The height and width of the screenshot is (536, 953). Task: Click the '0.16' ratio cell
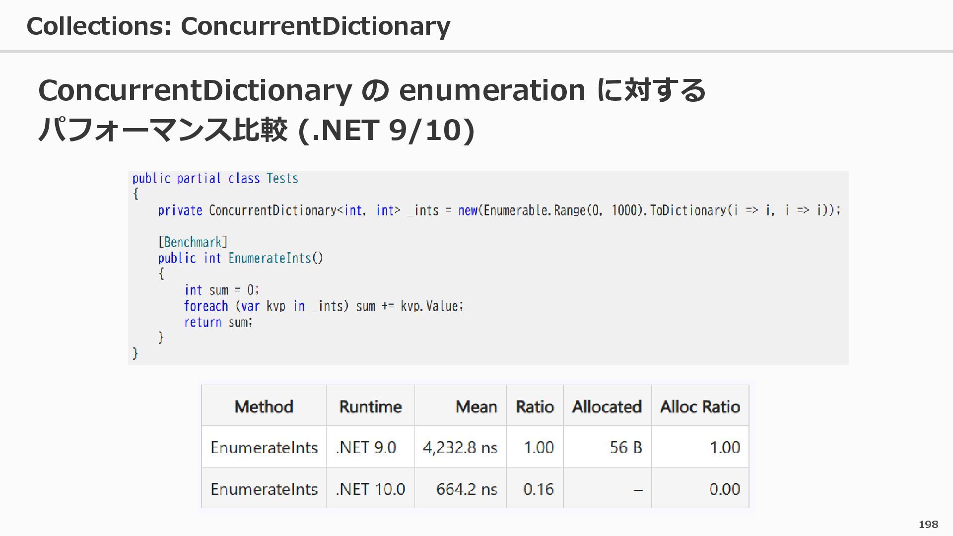point(538,489)
